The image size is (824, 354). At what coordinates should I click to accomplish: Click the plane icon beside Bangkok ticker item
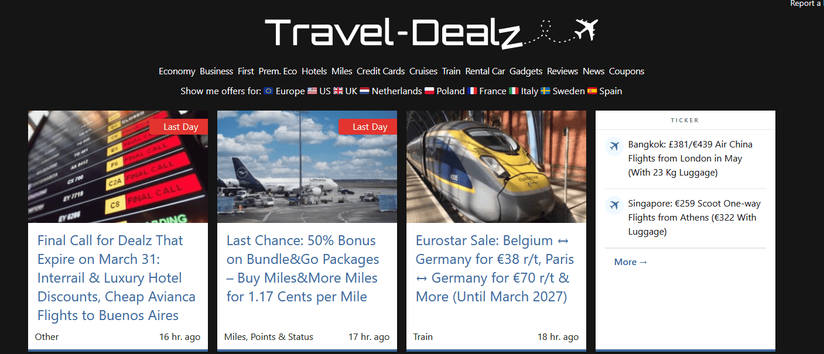(614, 145)
